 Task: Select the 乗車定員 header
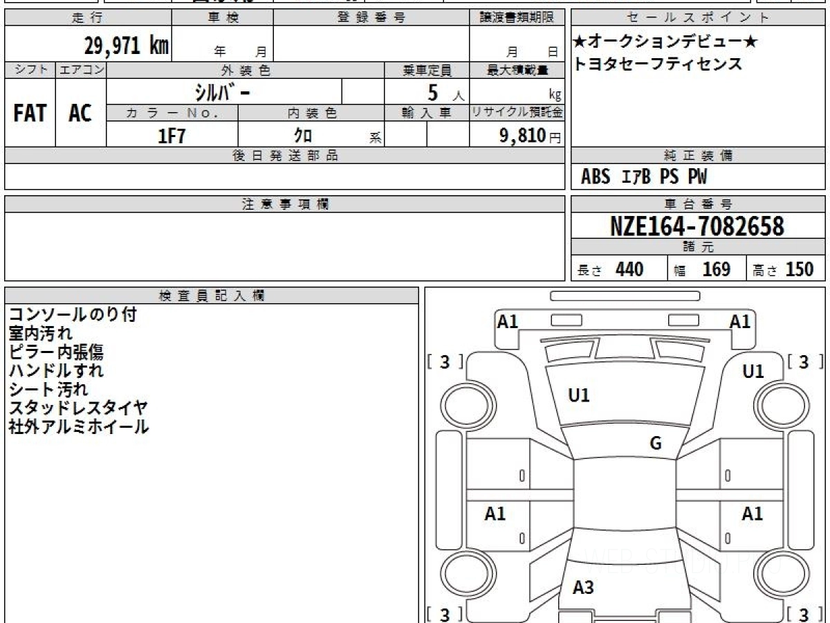pyautogui.click(x=427, y=70)
